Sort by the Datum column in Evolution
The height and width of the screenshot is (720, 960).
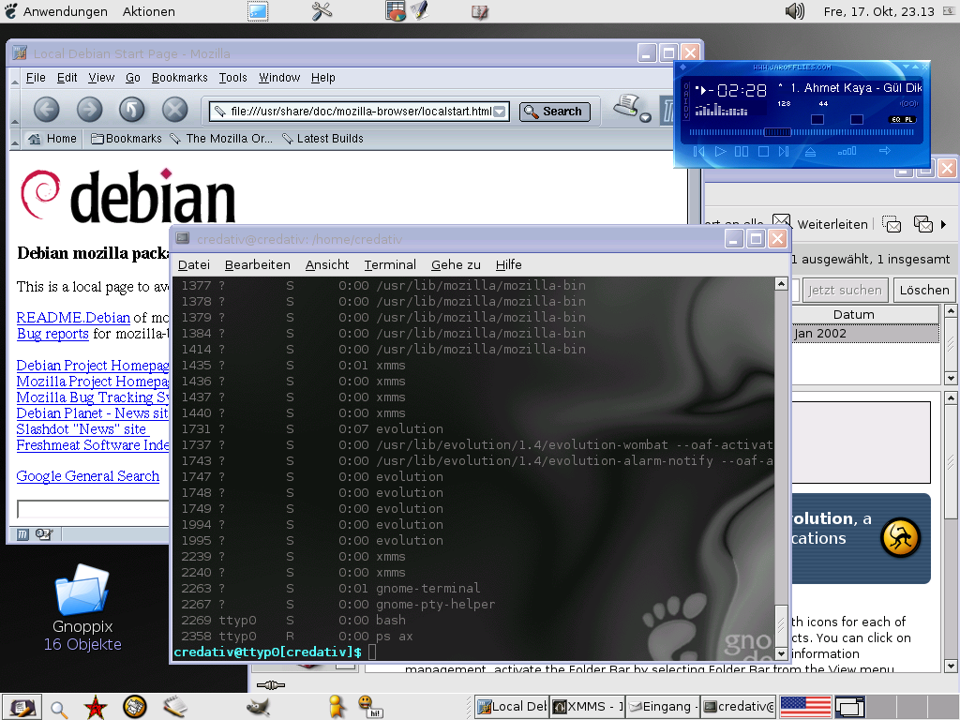[865, 315]
